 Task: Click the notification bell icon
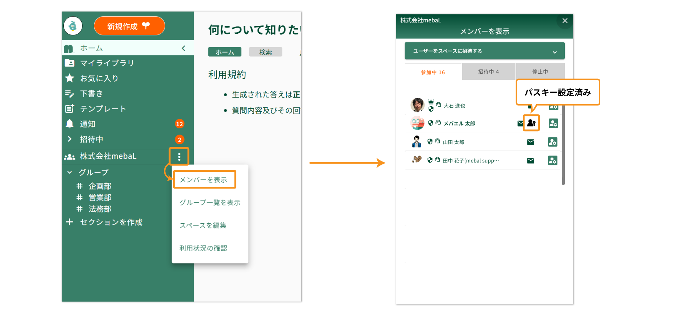pos(70,124)
